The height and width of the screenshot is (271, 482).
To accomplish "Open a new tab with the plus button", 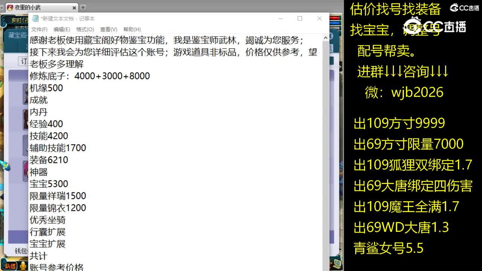I will coord(83,7).
